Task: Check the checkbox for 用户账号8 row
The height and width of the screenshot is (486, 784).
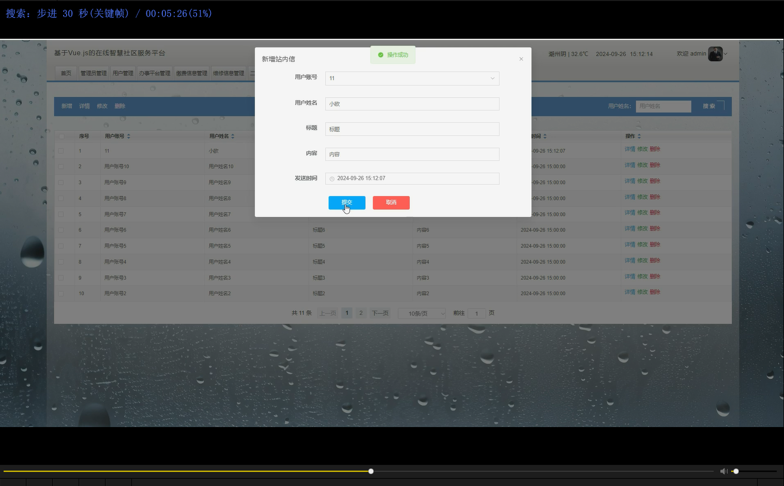Action: 61,199
